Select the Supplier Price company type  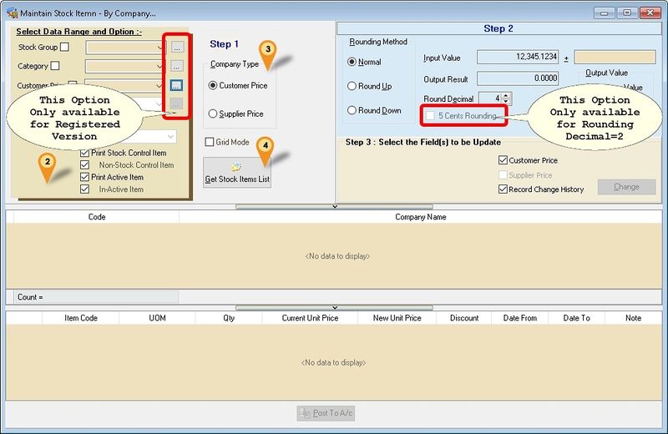pos(213,114)
